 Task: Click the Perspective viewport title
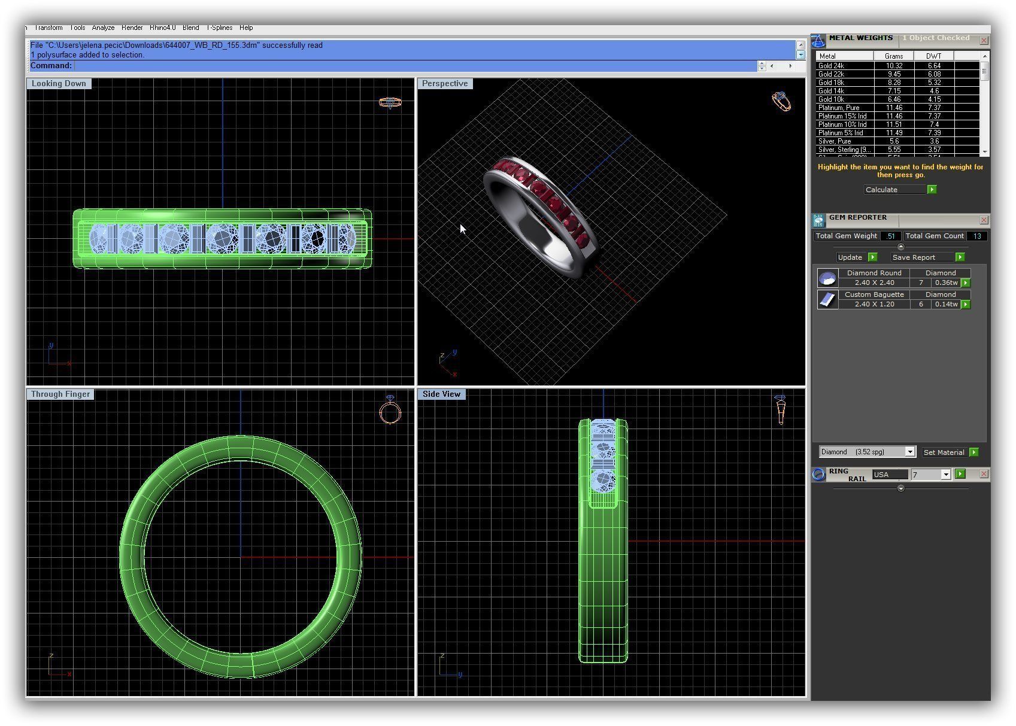pyautogui.click(x=445, y=84)
